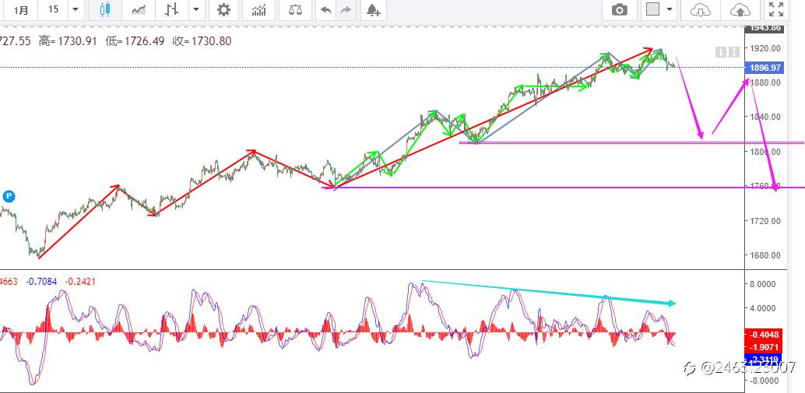Move indicator pane down with arrow

click(x=720, y=51)
